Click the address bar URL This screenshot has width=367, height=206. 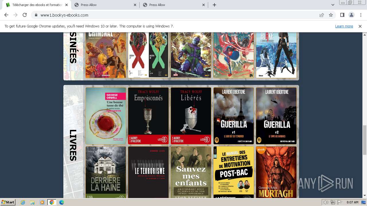(x=64, y=15)
